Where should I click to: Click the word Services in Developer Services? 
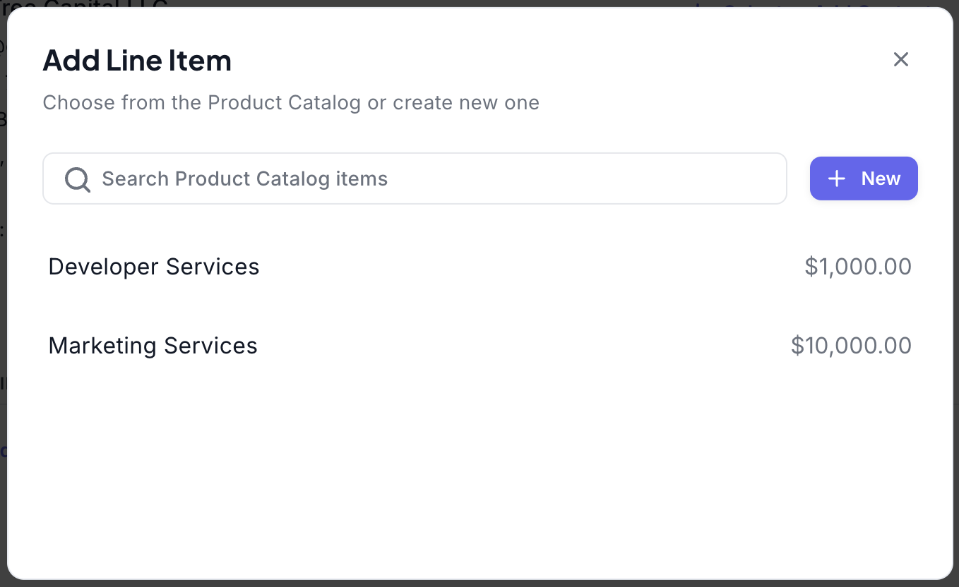coord(213,267)
